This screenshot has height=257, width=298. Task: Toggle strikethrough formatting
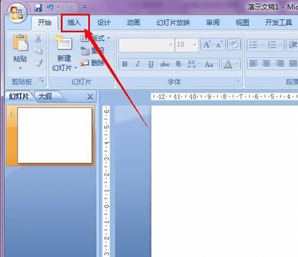[x=165, y=64]
